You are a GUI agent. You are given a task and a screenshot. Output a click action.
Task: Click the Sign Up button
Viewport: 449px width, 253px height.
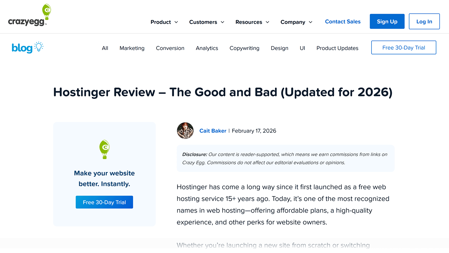[x=387, y=21]
